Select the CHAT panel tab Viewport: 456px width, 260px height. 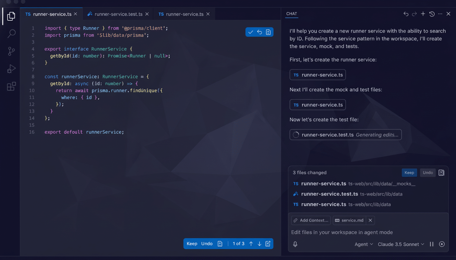coord(291,14)
